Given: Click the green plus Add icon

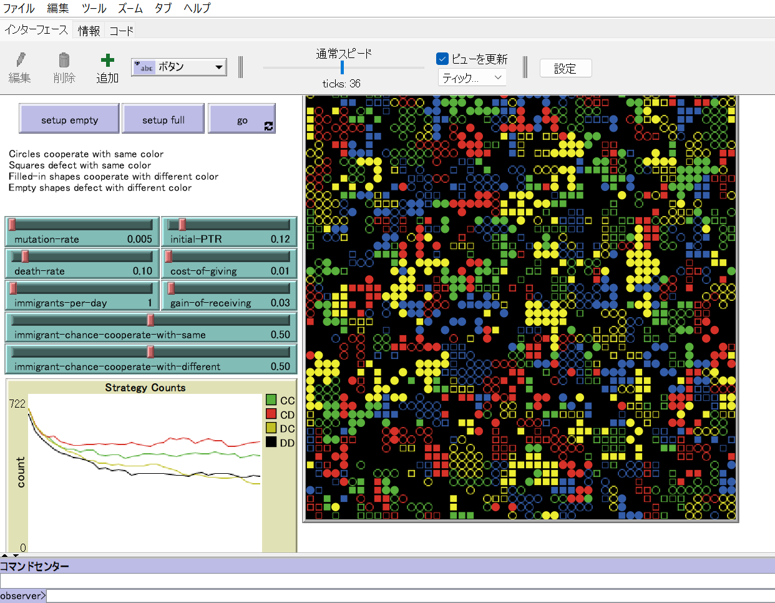Looking at the screenshot, I should pos(107,60).
